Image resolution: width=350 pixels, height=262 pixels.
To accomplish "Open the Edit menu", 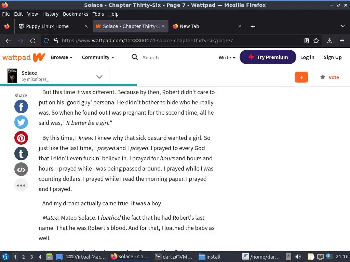I will click(x=18, y=14).
